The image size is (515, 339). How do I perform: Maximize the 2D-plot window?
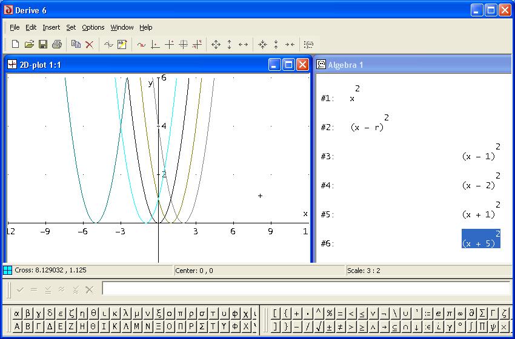coord(288,64)
